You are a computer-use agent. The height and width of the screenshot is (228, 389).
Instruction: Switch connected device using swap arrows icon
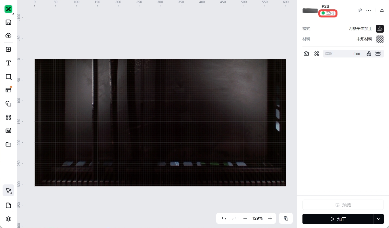point(360,10)
